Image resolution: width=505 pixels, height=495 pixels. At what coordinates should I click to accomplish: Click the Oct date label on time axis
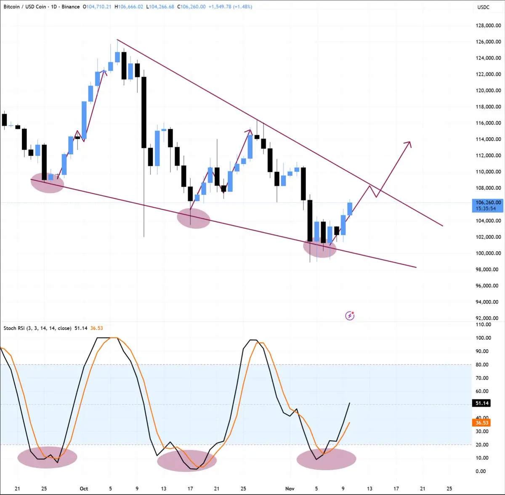[x=84, y=489]
